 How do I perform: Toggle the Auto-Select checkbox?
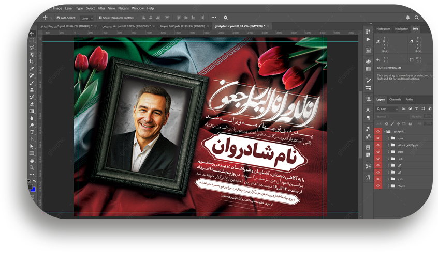point(58,18)
